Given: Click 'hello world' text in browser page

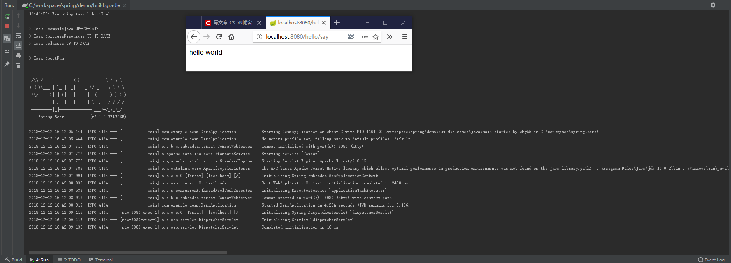Looking at the screenshot, I should point(206,52).
